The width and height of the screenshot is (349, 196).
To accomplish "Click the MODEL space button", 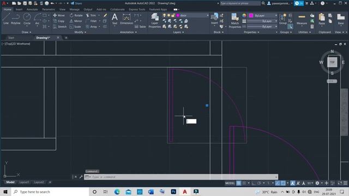I will (230, 183).
